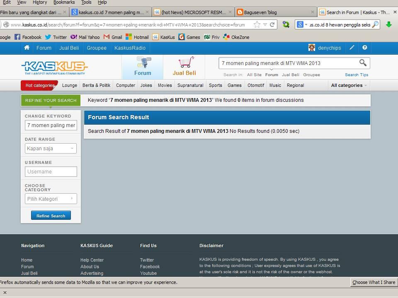The width and height of the screenshot is (398, 298).
Task: Click Choose What I Share button
Action: pyautogui.click(x=374, y=282)
